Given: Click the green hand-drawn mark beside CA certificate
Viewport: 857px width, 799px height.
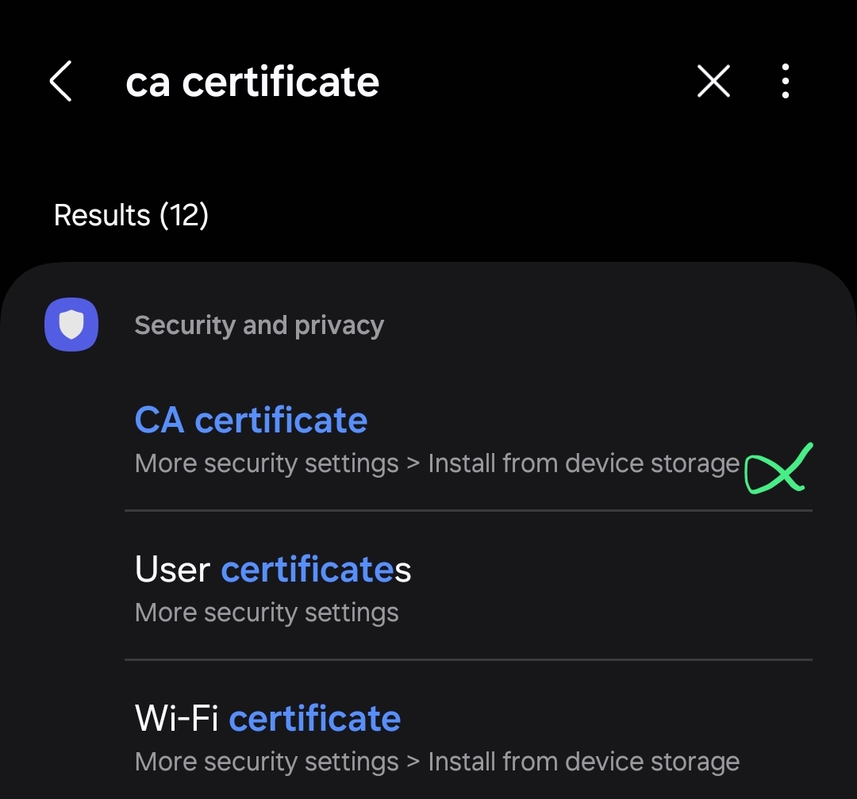Looking at the screenshot, I should [778, 469].
